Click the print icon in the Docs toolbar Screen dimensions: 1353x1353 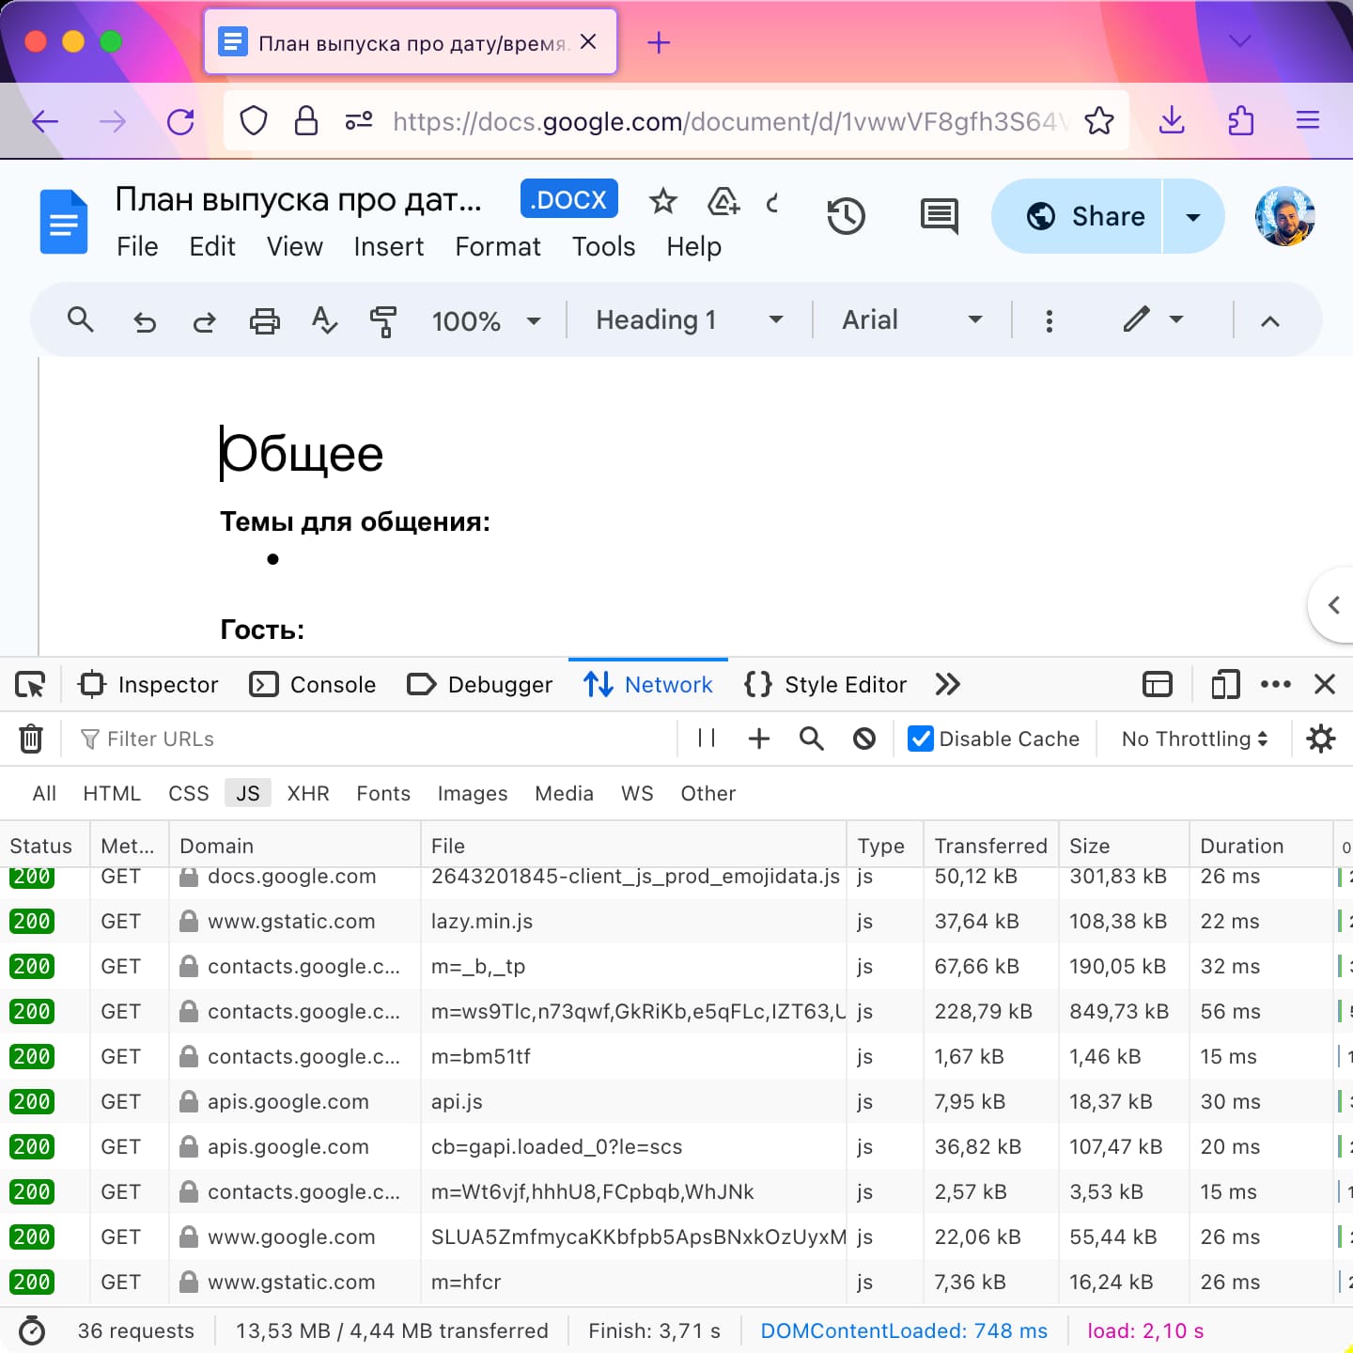coord(264,320)
